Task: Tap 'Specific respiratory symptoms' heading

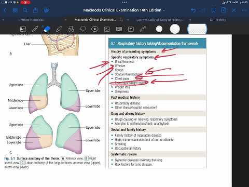Action: tap(132, 57)
